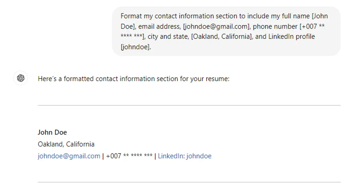
Task: Click "city and state," in the user prompt
Action: (168, 37)
